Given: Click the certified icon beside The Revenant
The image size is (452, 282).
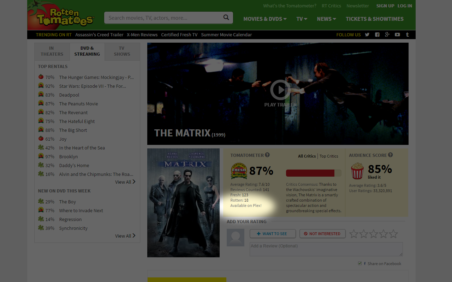Looking at the screenshot, I should tap(41, 112).
